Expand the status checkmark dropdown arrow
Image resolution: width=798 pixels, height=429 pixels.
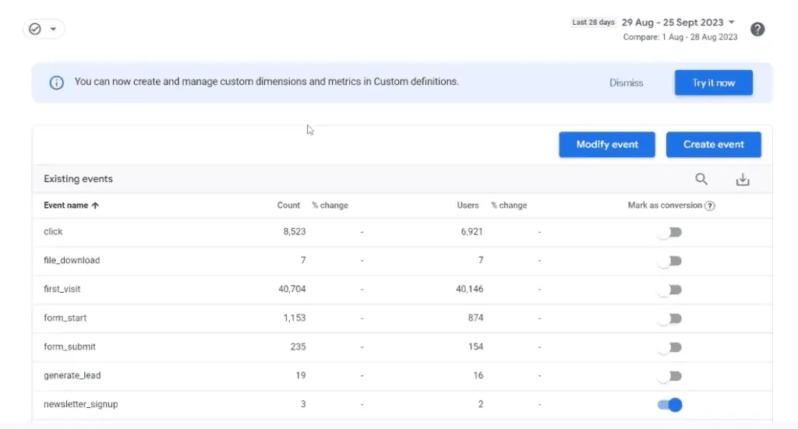point(54,29)
